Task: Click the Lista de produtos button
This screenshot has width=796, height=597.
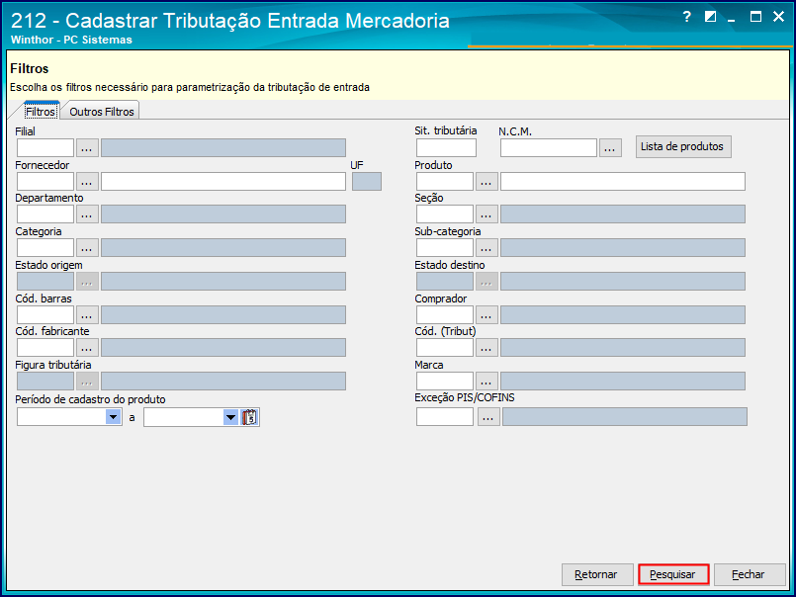Action: 683,146
